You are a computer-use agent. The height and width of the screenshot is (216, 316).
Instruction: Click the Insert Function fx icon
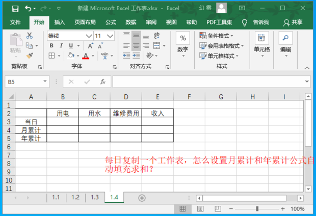pyautogui.click(x=103, y=82)
